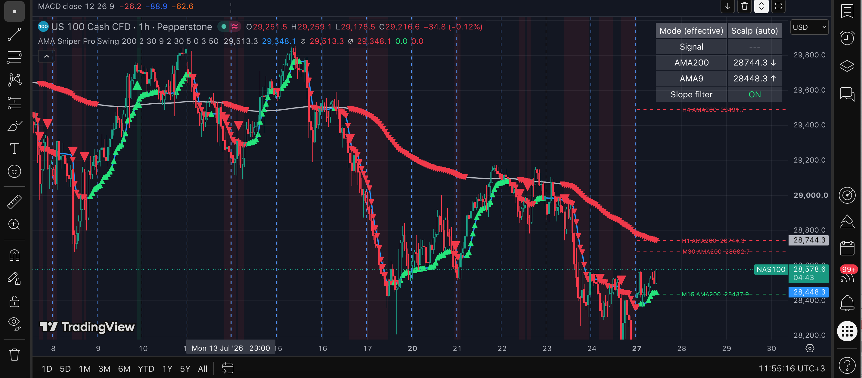Click the NAS100 current price label
This screenshot has height=378, width=862.
point(771,270)
